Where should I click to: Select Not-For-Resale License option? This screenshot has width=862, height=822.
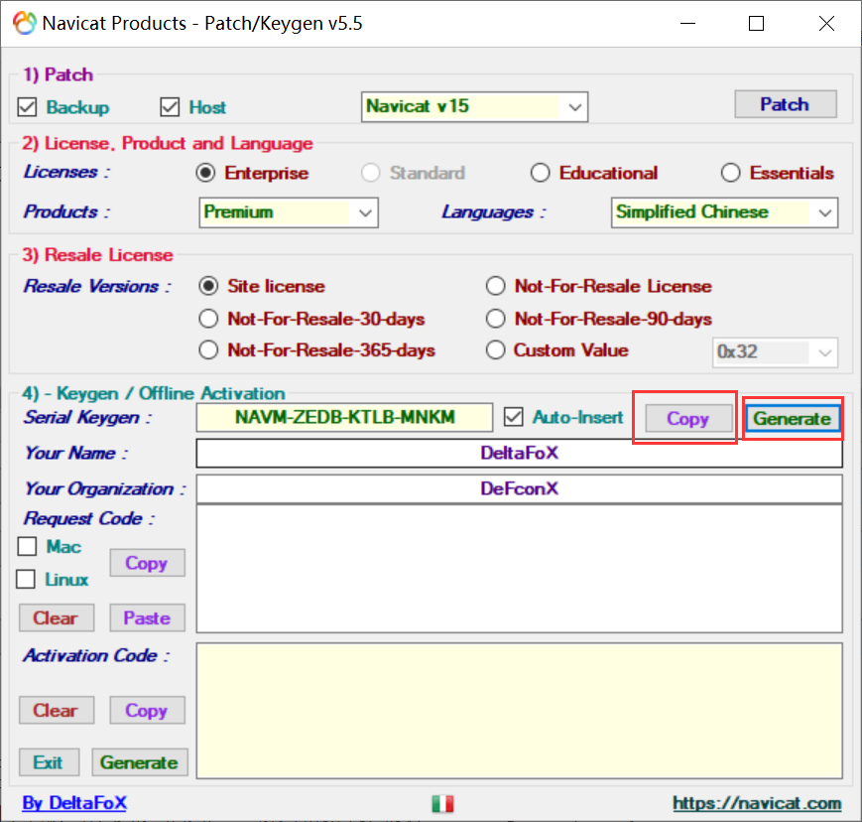pos(495,286)
